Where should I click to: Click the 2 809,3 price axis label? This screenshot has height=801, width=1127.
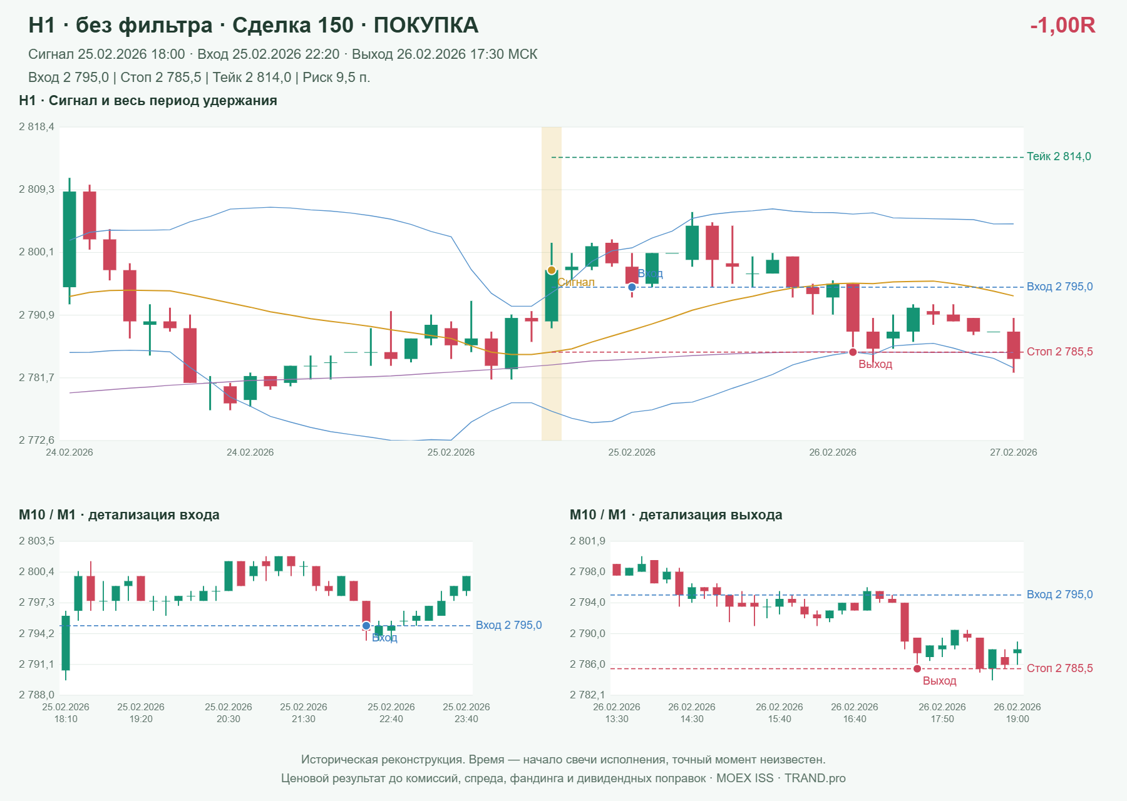[36, 190]
